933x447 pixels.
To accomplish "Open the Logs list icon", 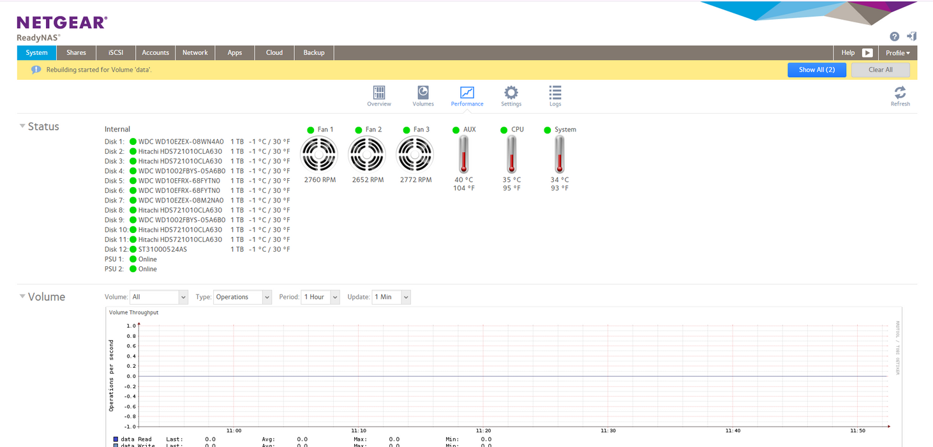I will [x=555, y=93].
